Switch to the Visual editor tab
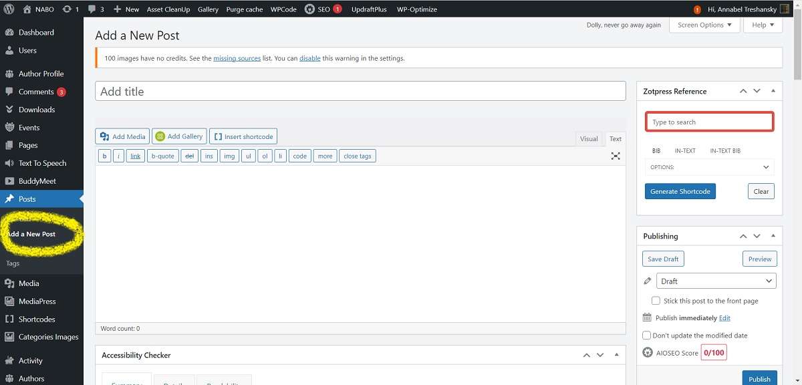The height and width of the screenshot is (385, 802). [x=588, y=139]
